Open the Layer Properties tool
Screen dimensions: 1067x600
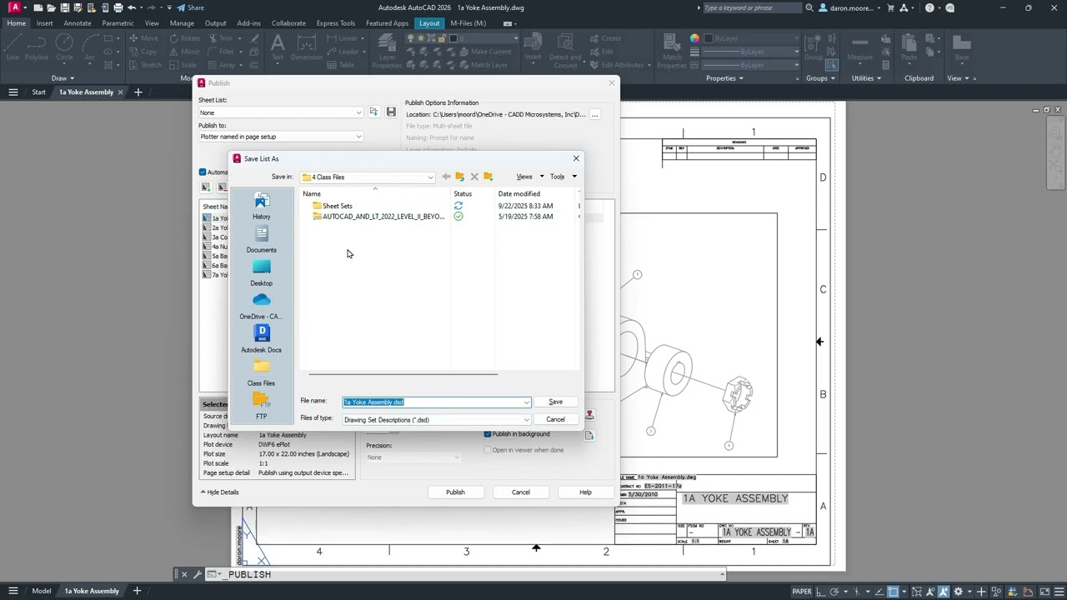click(387, 52)
